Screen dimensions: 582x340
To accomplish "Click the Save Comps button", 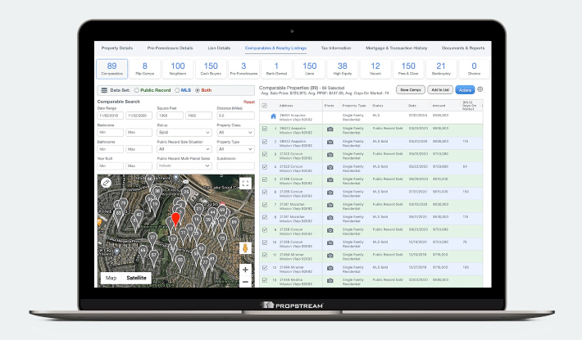I will [409, 88].
